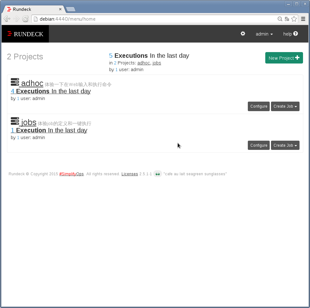
Task: Open the jobs project title
Action: tap(29, 123)
